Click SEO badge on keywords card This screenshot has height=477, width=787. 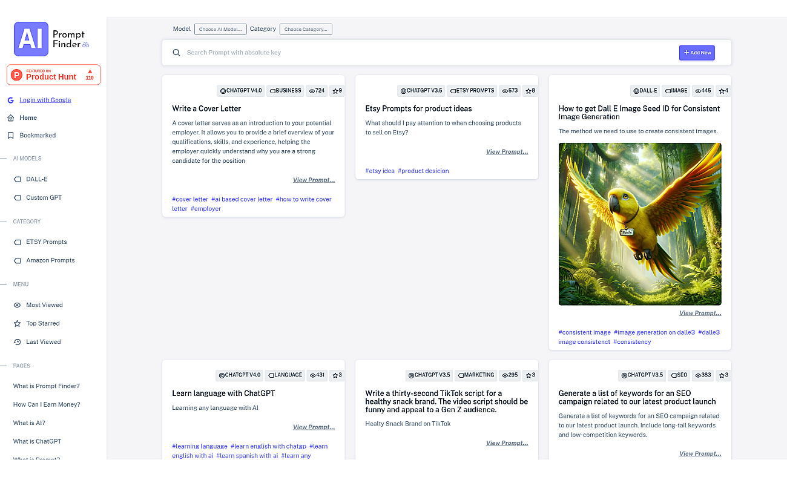point(678,375)
